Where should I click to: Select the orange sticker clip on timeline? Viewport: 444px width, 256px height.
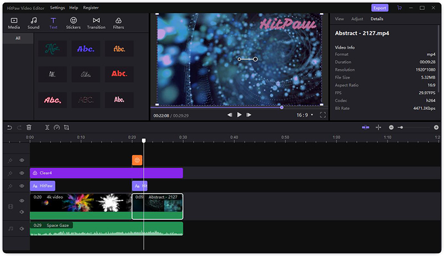coord(137,160)
